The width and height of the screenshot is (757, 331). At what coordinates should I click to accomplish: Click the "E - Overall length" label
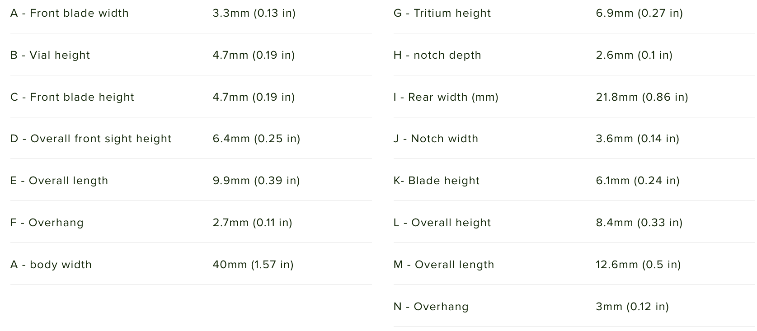(x=59, y=181)
